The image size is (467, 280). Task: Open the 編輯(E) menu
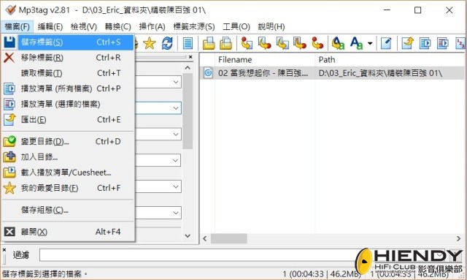coord(50,26)
